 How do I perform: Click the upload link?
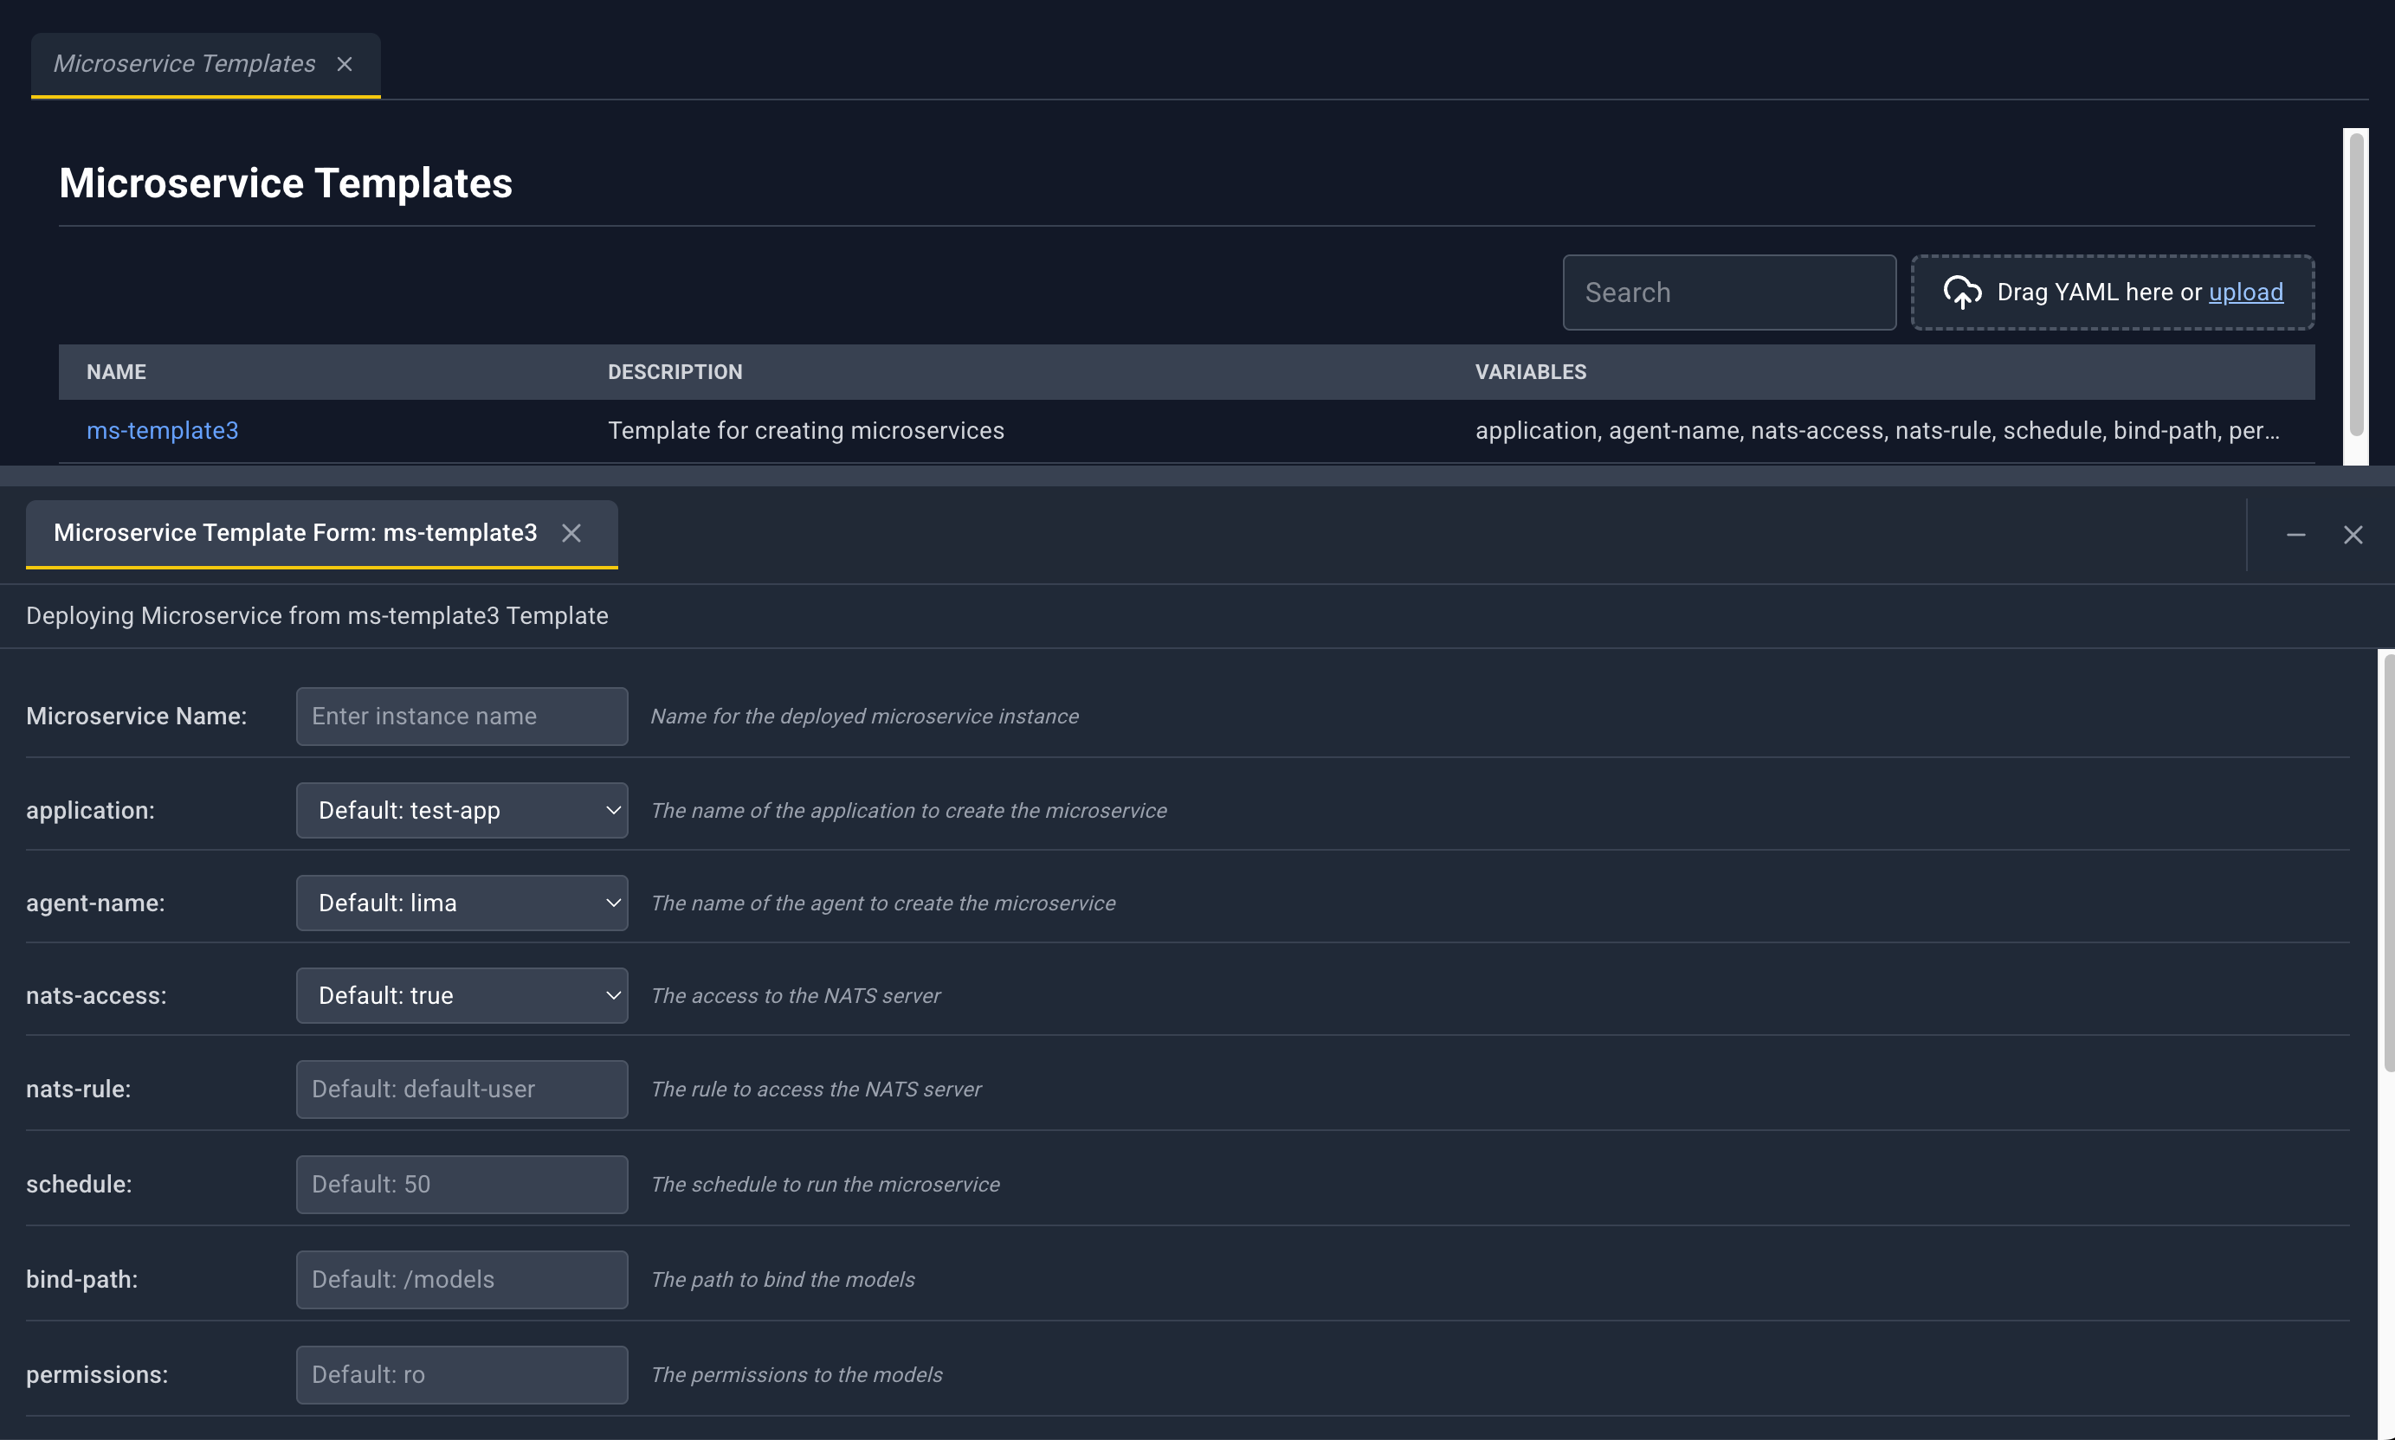tap(2245, 292)
